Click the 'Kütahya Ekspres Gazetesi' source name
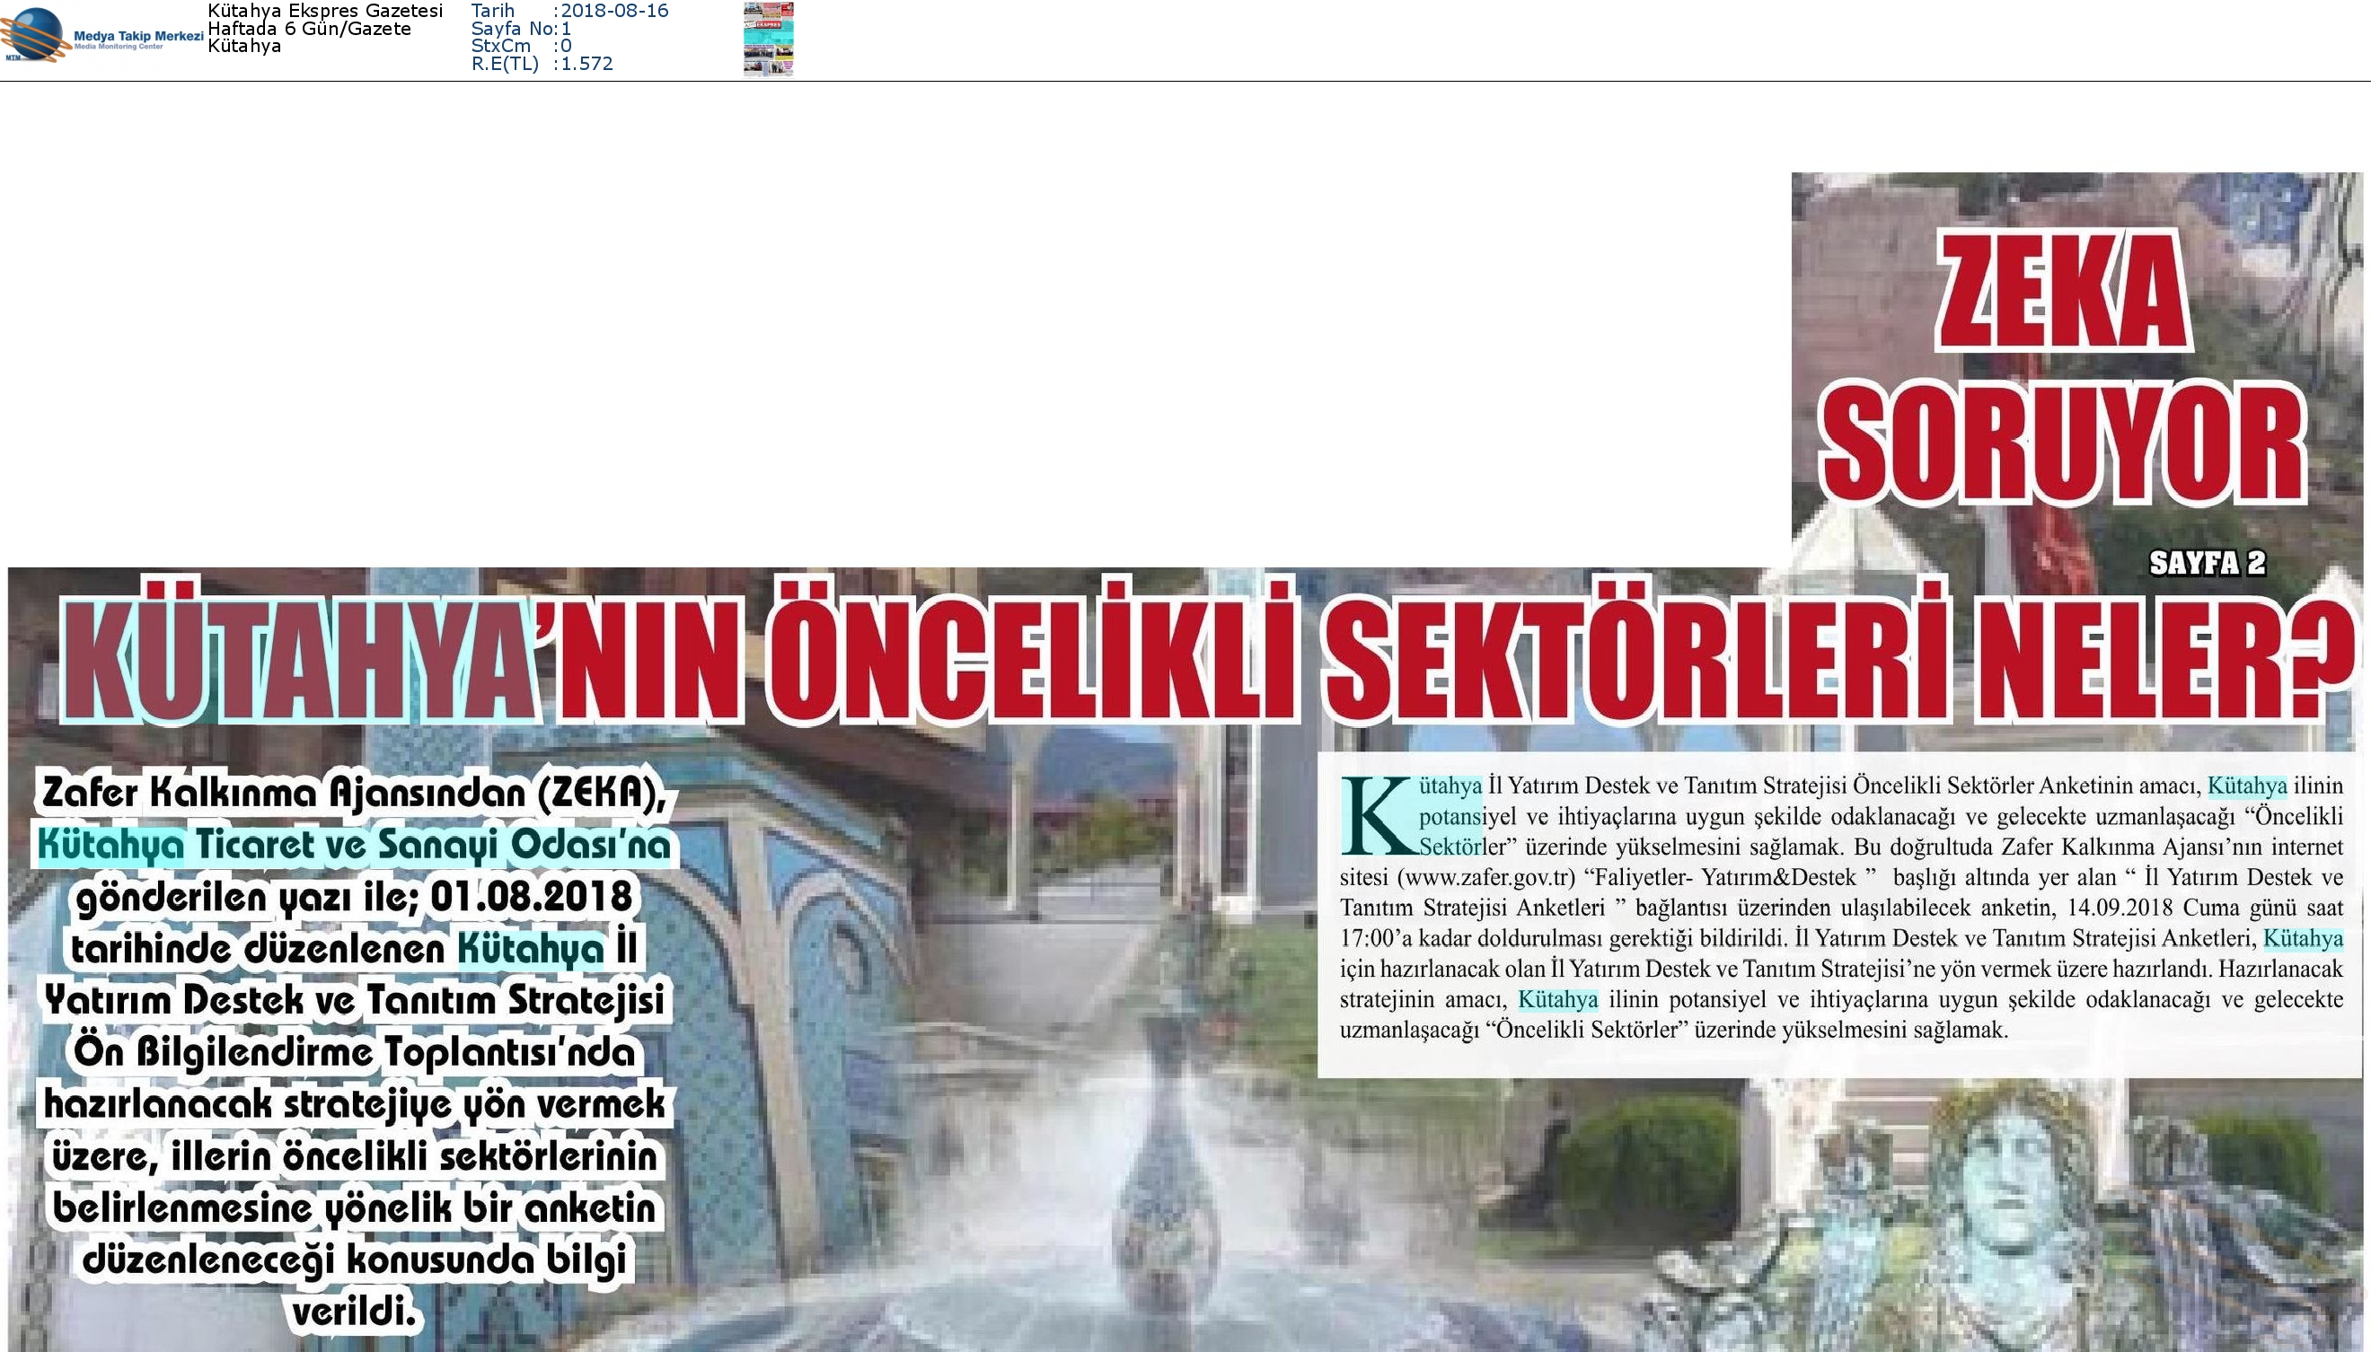Image resolution: width=2371 pixels, height=1352 pixels. (x=325, y=11)
